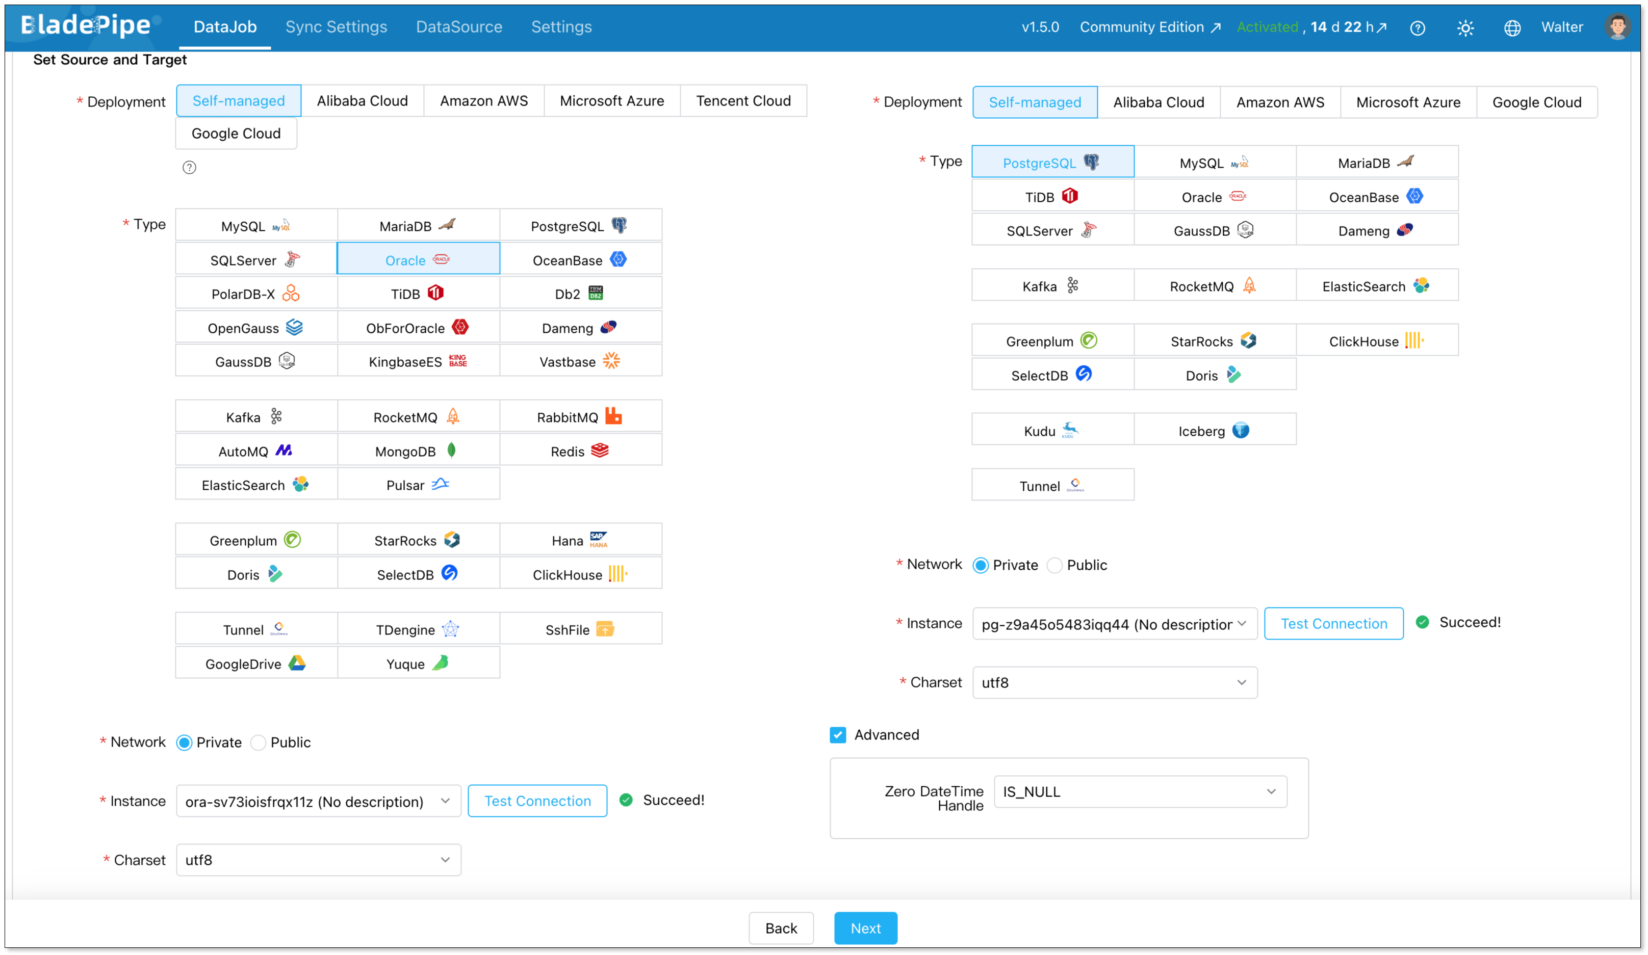The height and width of the screenshot is (955, 1648).
Task: Open the Sync Settings tab
Action: point(336,27)
